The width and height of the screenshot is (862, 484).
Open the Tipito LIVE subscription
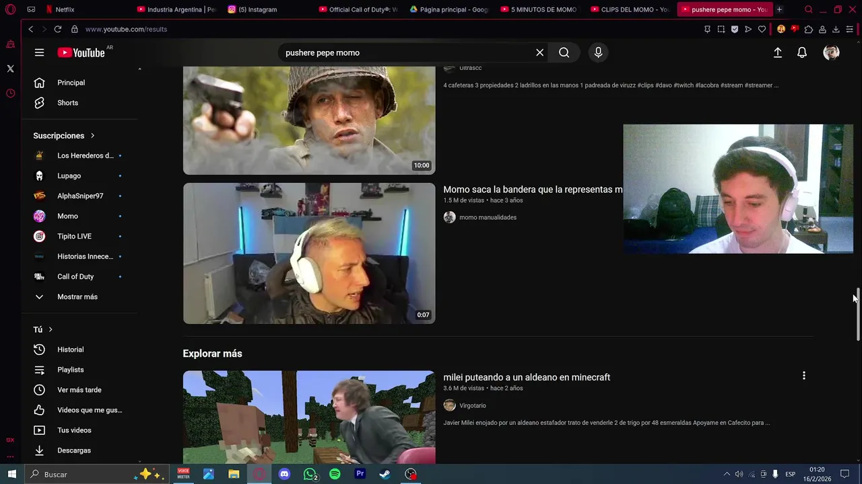coord(81,237)
